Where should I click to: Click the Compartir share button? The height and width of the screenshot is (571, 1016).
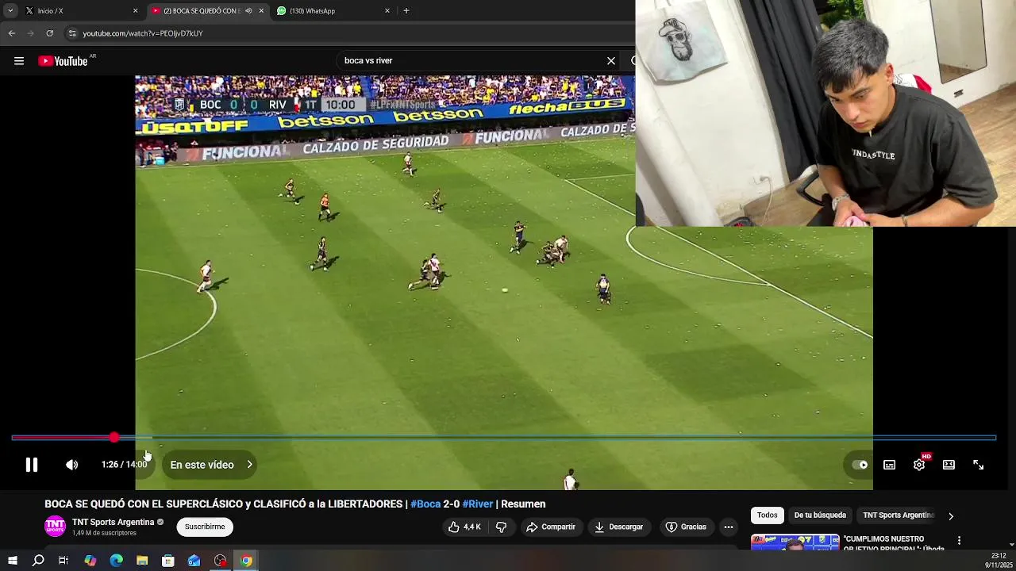[550, 527]
